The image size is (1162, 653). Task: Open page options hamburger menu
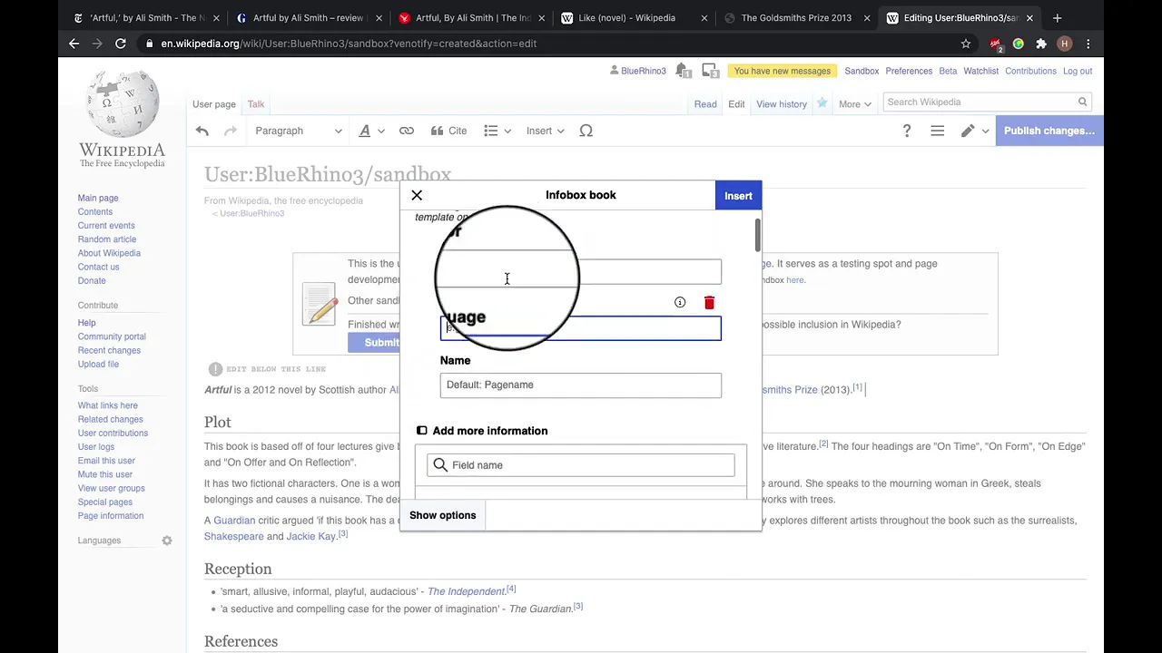click(x=938, y=131)
